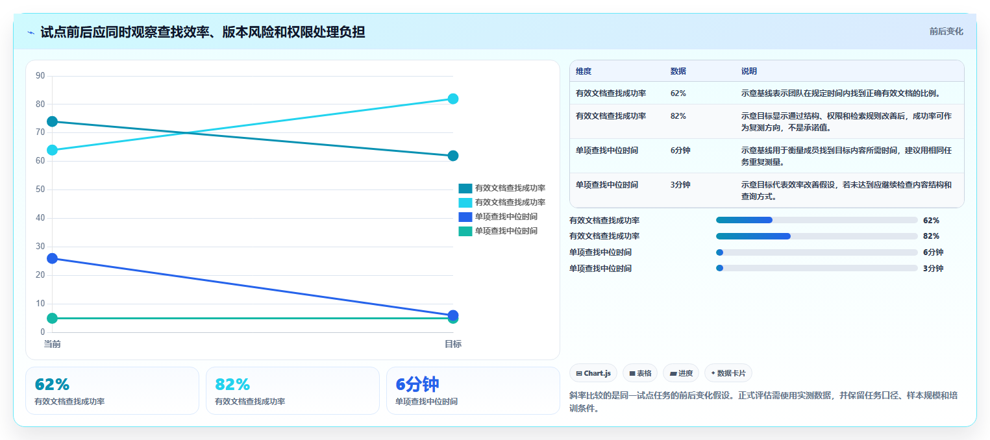This screenshot has height=440, width=990.
Task: Open the 6分钟 单项查找中位时间 summary card
Action: (x=473, y=391)
